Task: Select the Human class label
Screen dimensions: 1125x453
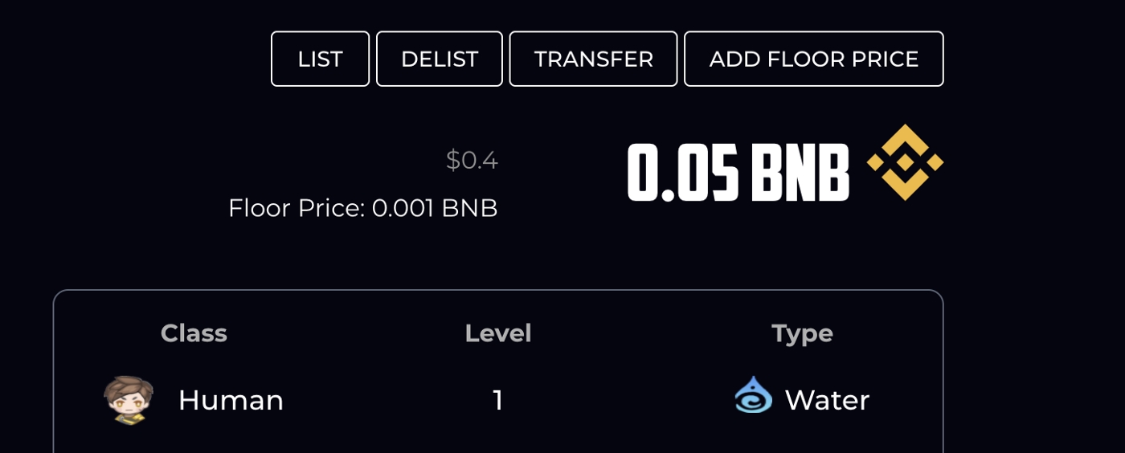Action: coord(231,400)
